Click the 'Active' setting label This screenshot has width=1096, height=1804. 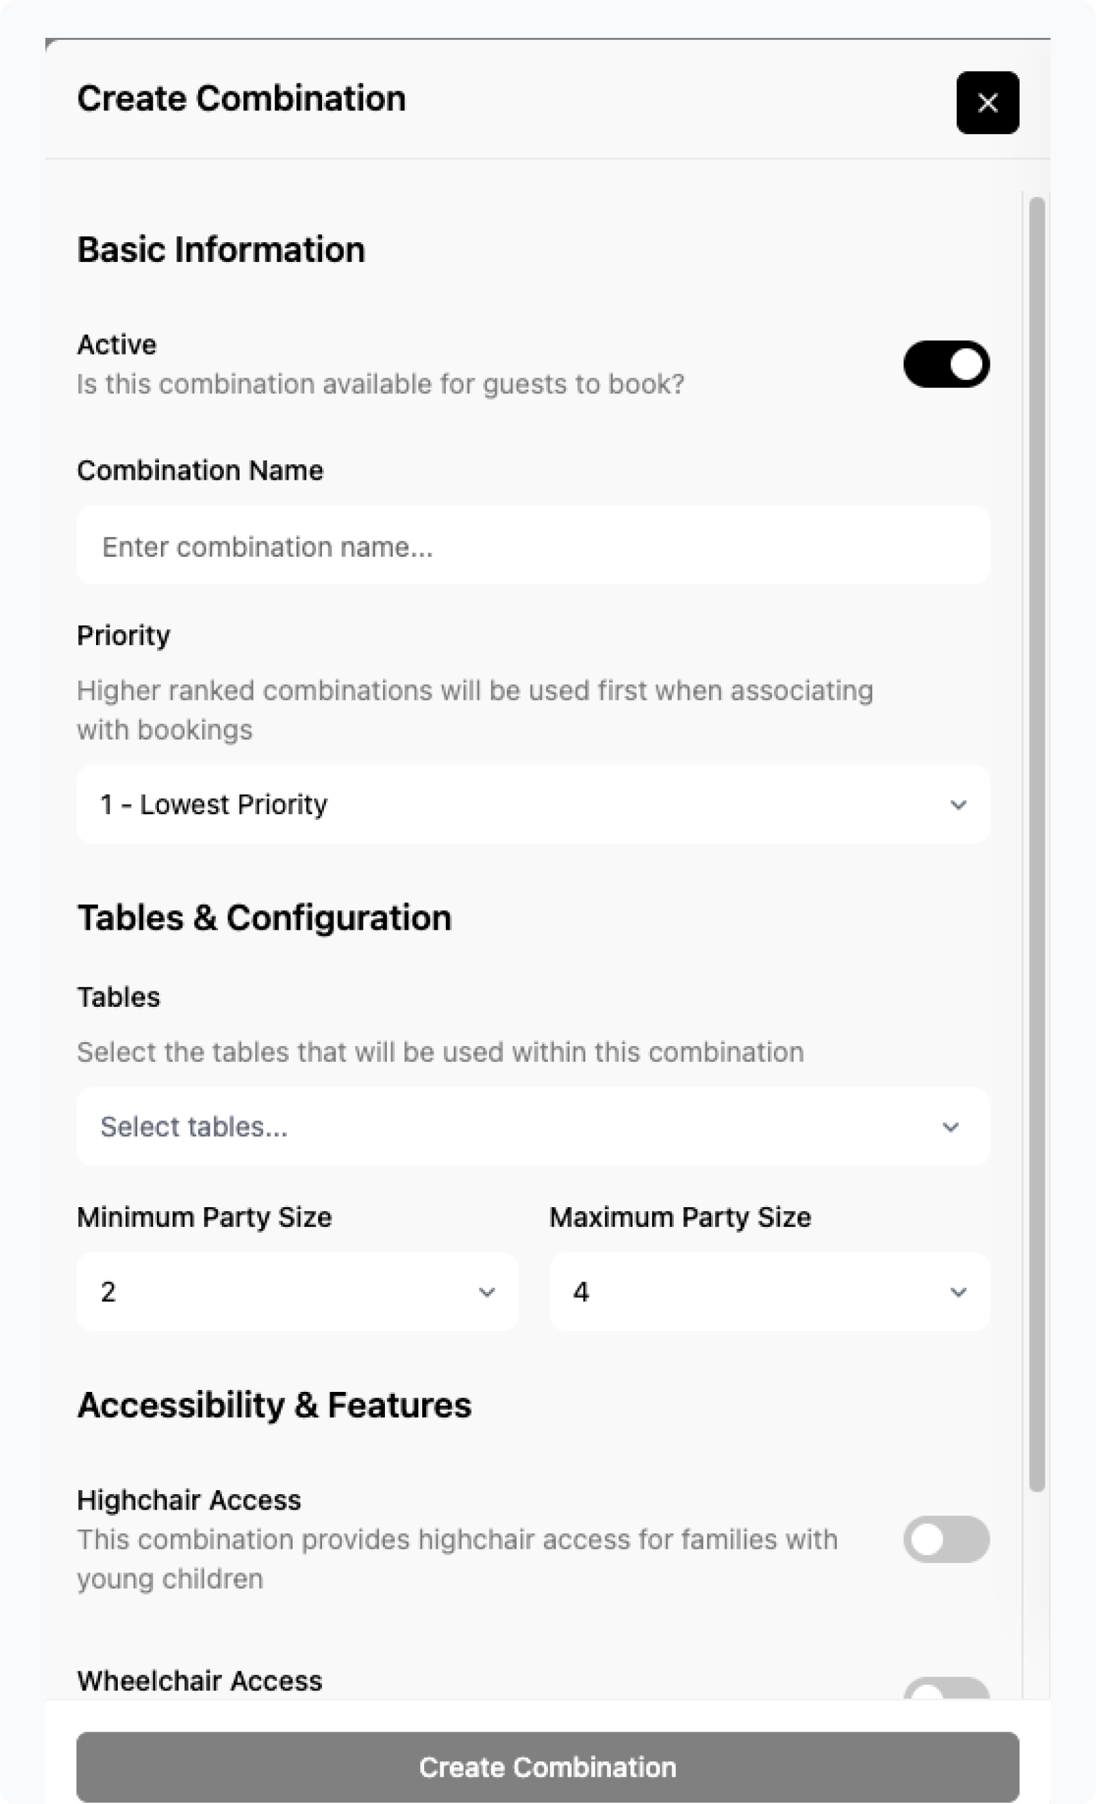[x=116, y=344]
